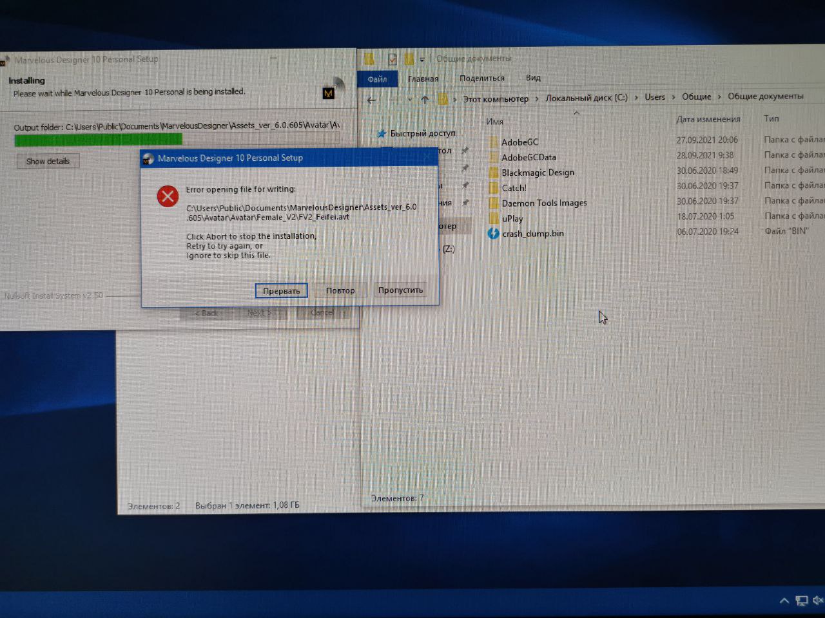Click the folder icon next to Daemon Tools Images
Image resolution: width=825 pixels, height=618 pixels.
coord(493,203)
